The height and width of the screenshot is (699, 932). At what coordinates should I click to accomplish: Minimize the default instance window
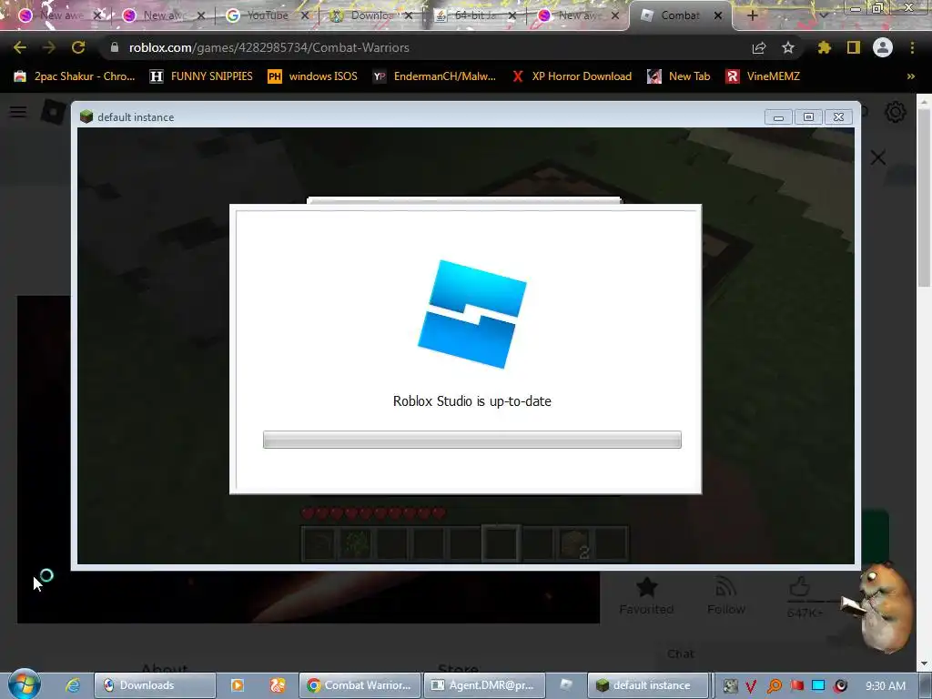[778, 117]
